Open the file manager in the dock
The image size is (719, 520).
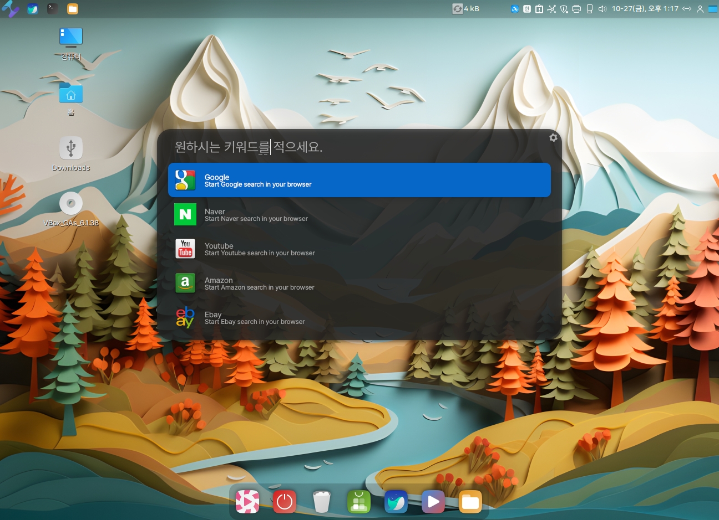[470, 502]
